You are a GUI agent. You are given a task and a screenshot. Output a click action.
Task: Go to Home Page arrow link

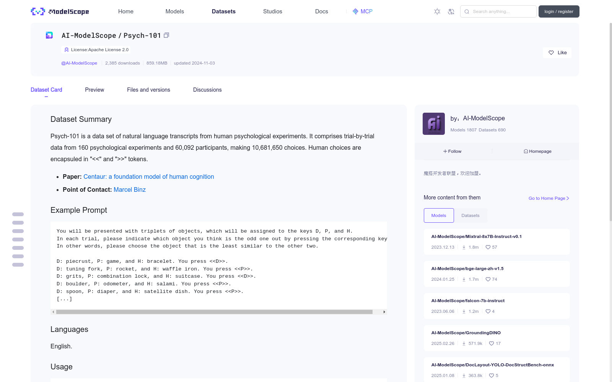point(549,198)
